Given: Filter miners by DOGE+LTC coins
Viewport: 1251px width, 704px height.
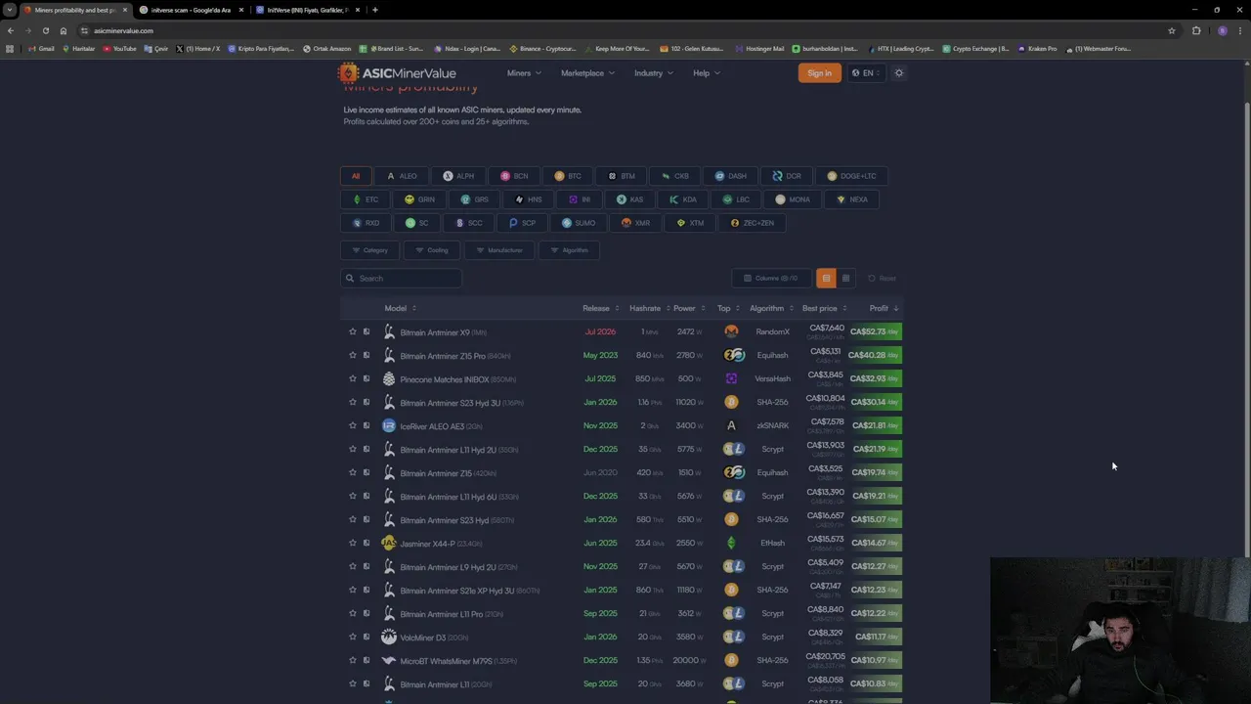Looking at the screenshot, I should 851,176.
